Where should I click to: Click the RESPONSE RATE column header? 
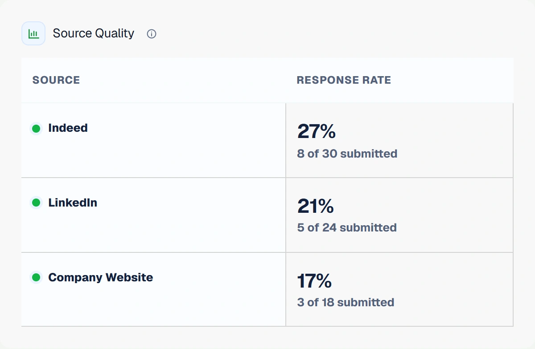344,80
